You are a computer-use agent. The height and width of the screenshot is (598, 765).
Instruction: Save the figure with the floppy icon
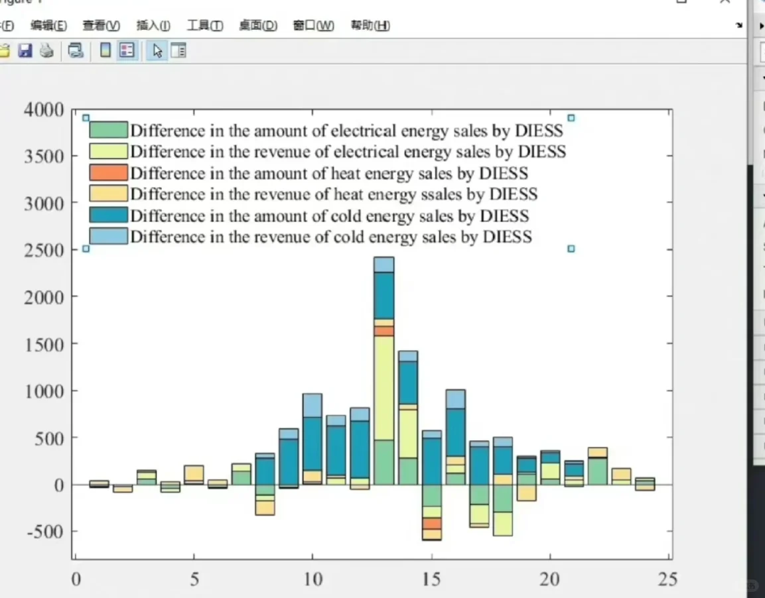(x=25, y=50)
